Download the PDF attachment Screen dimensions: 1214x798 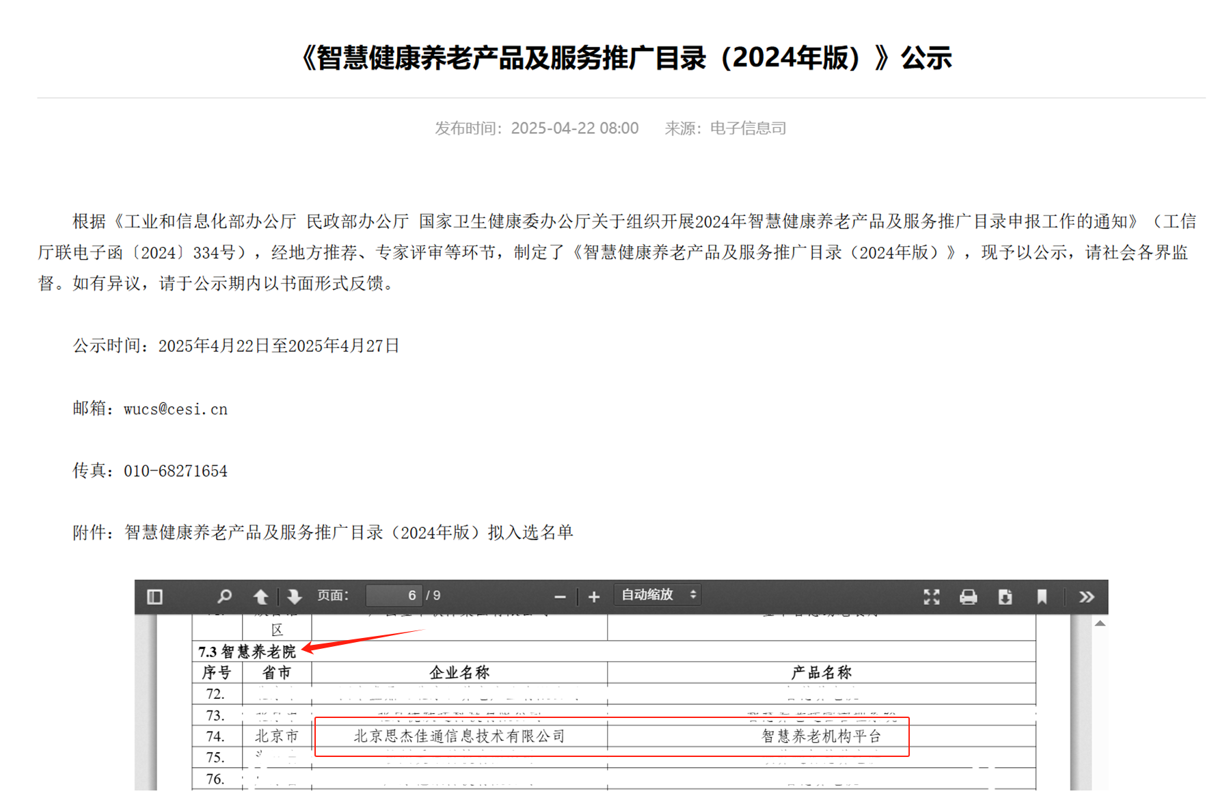1005,597
